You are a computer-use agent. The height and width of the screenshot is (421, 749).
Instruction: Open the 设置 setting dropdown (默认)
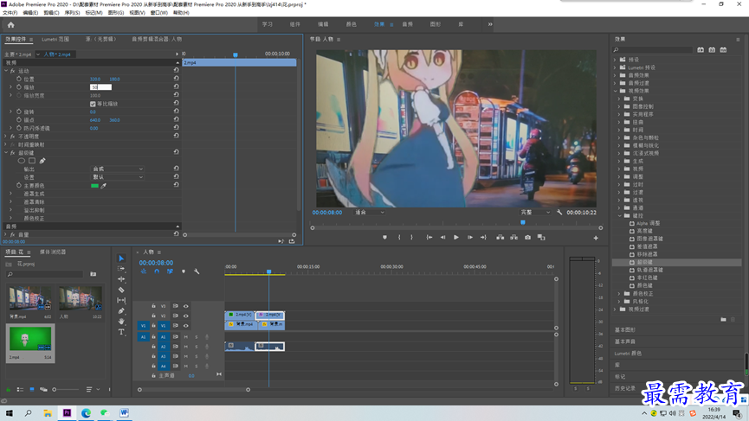pos(117,177)
